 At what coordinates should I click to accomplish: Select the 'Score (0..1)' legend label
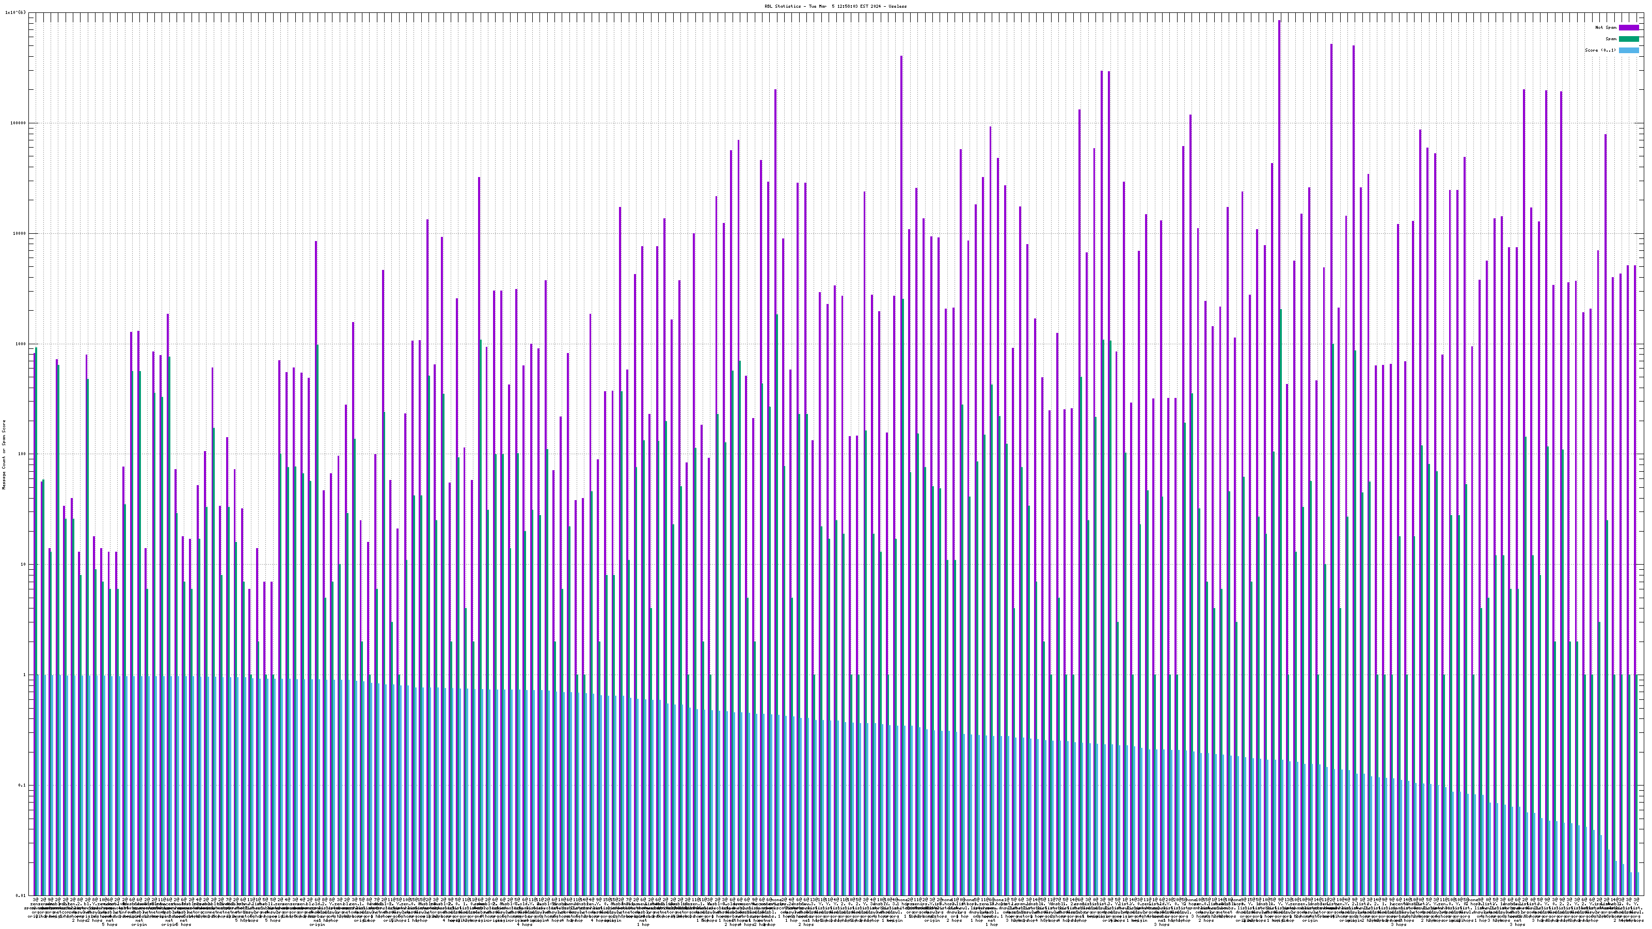[x=1600, y=50]
